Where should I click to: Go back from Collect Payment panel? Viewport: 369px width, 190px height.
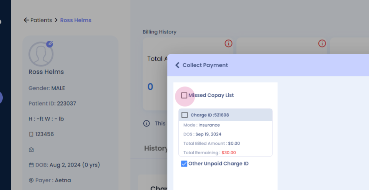tap(178, 65)
